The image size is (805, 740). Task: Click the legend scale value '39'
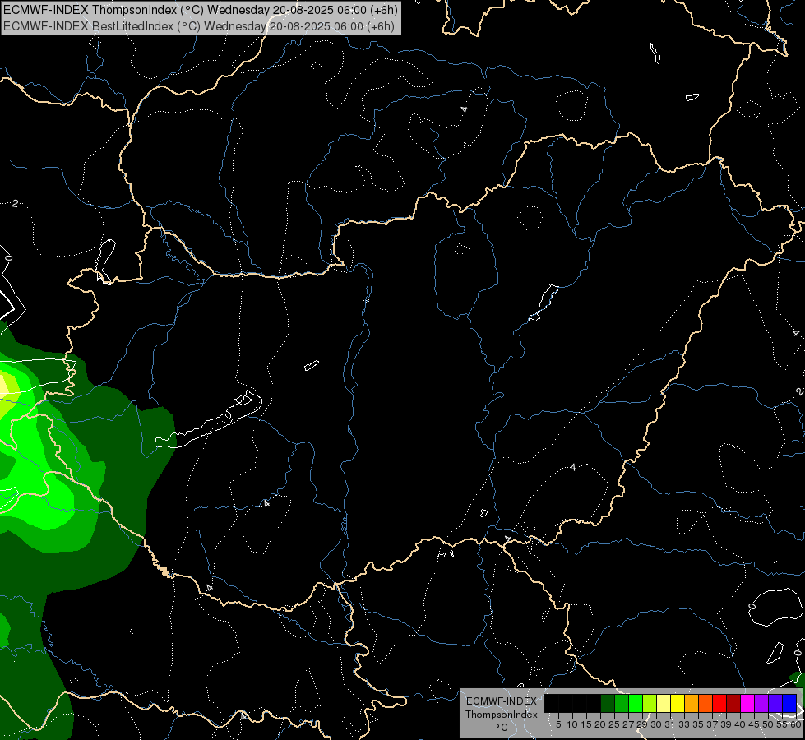point(726,724)
